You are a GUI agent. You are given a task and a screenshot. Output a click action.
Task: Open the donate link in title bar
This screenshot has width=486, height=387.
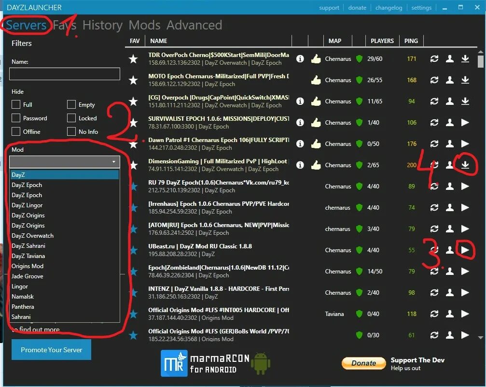pyautogui.click(x=357, y=8)
